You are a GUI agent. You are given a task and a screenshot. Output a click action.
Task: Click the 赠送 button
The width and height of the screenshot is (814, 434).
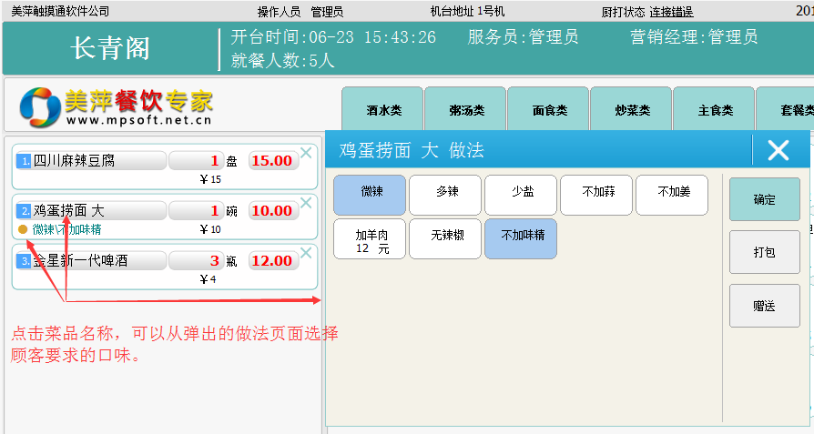point(764,306)
